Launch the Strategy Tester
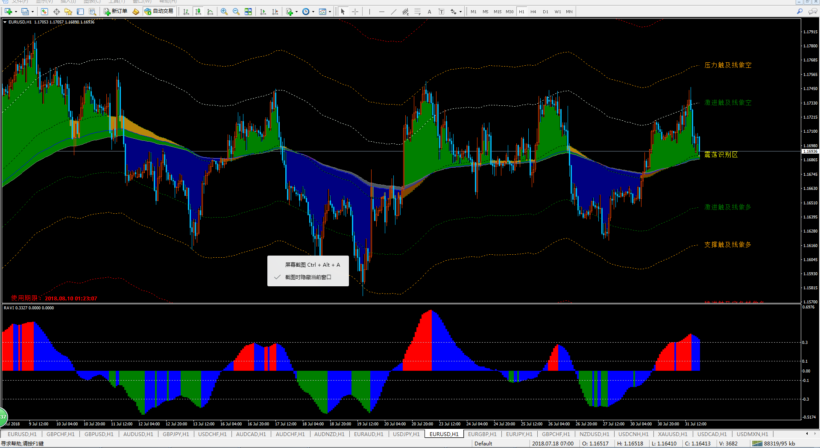The width and height of the screenshot is (820, 448). 92,12
